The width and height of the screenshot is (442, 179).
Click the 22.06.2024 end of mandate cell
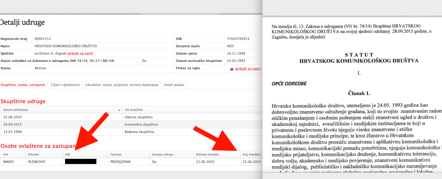point(251,161)
